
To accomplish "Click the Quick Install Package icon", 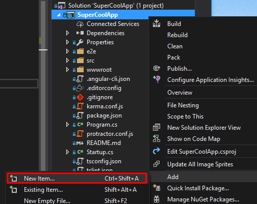I will (x=157, y=188).
